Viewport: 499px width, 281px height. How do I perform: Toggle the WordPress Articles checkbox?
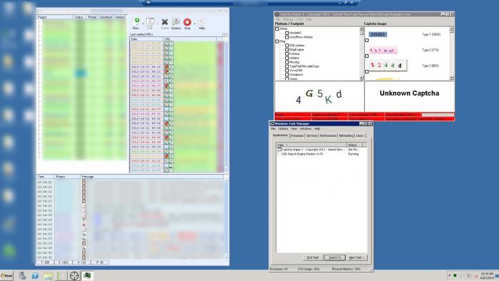click(287, 37)
